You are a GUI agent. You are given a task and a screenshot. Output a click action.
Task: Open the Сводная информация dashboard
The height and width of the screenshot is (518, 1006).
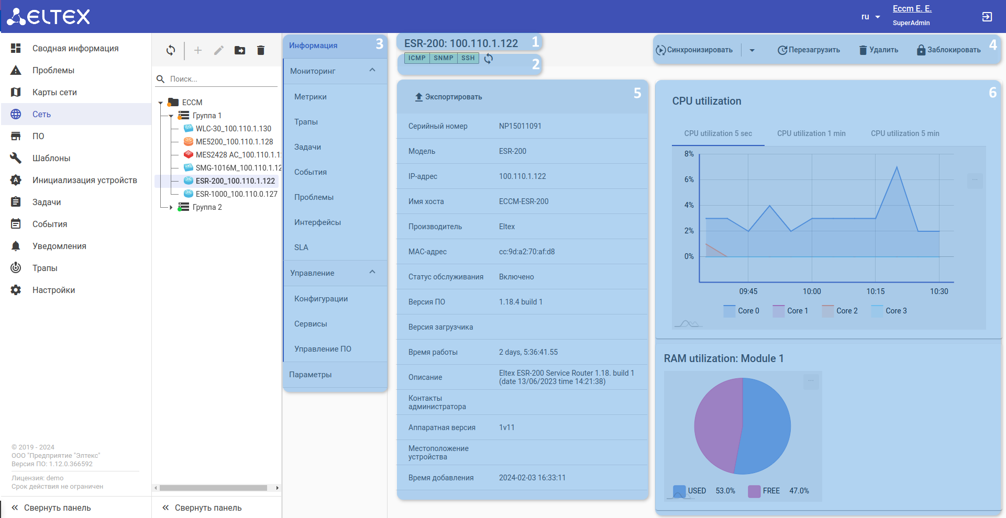coord(76,48)
